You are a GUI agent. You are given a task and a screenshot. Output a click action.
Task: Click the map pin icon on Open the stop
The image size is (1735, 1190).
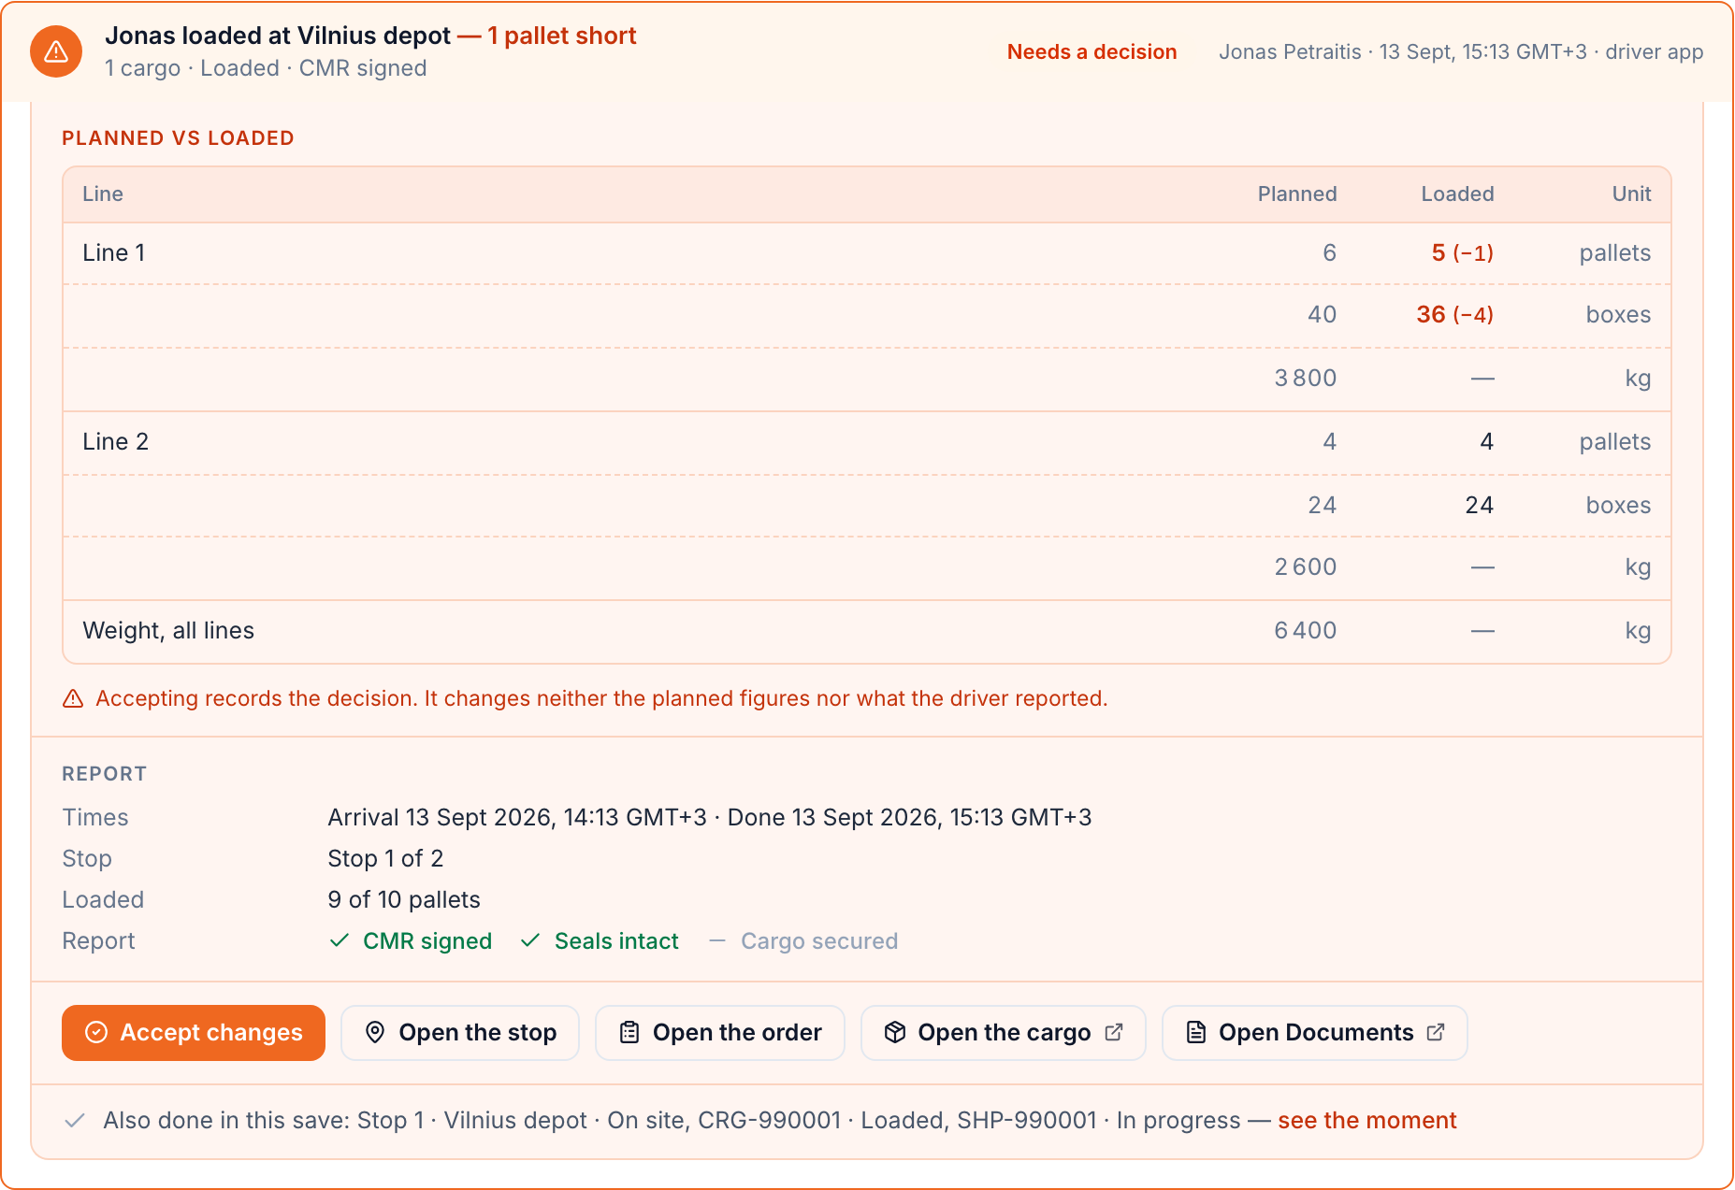(x=375, y=1032)
